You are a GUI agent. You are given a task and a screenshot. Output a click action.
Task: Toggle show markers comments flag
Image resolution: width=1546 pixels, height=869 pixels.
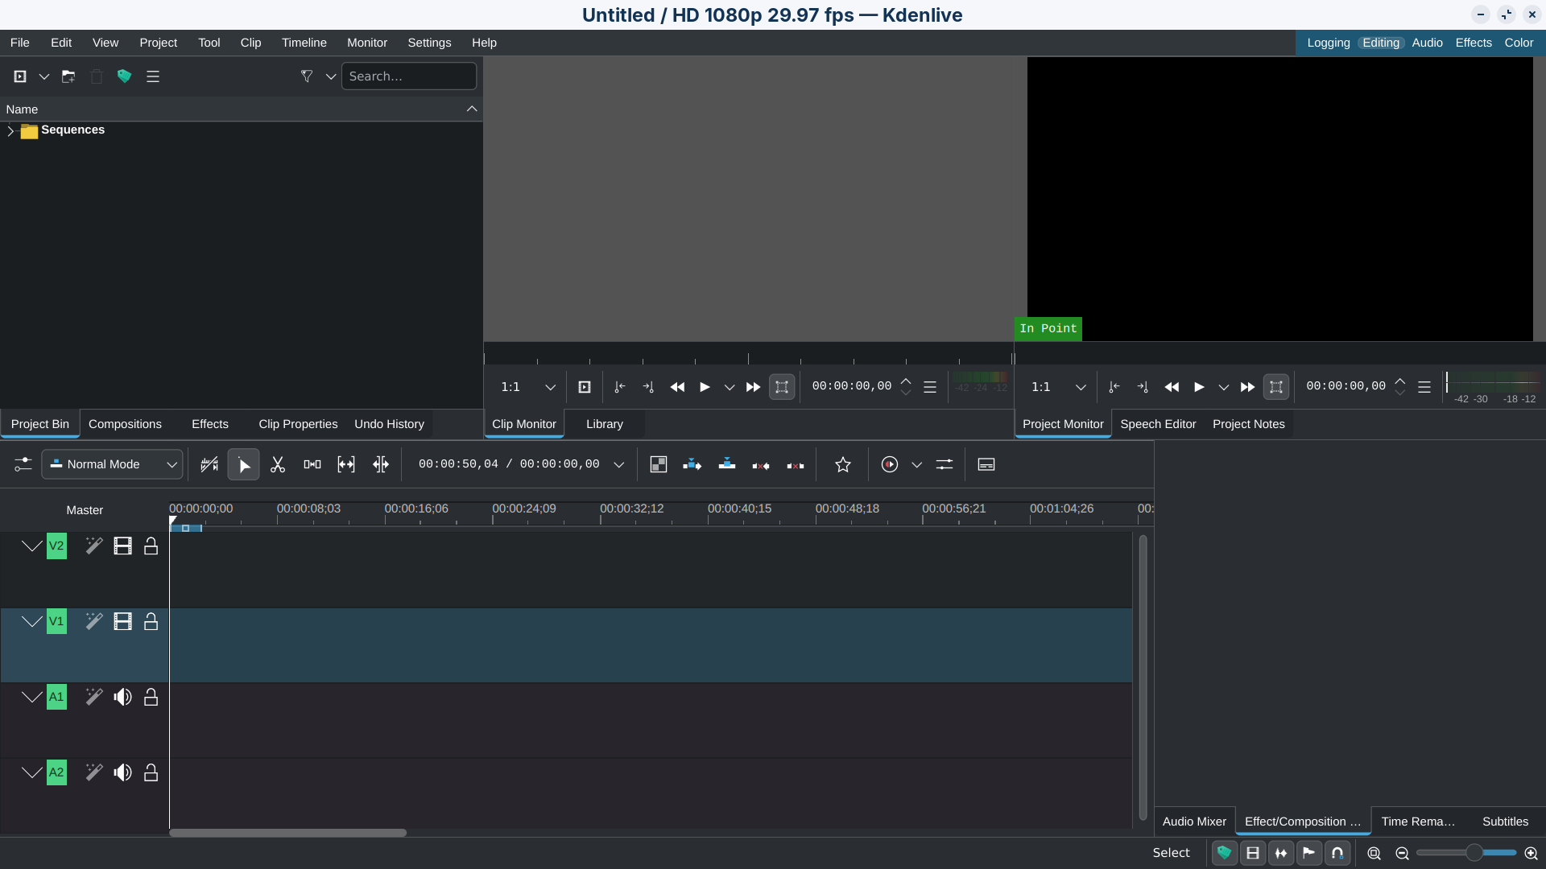pyautogui.click(x=1309, y=853)
